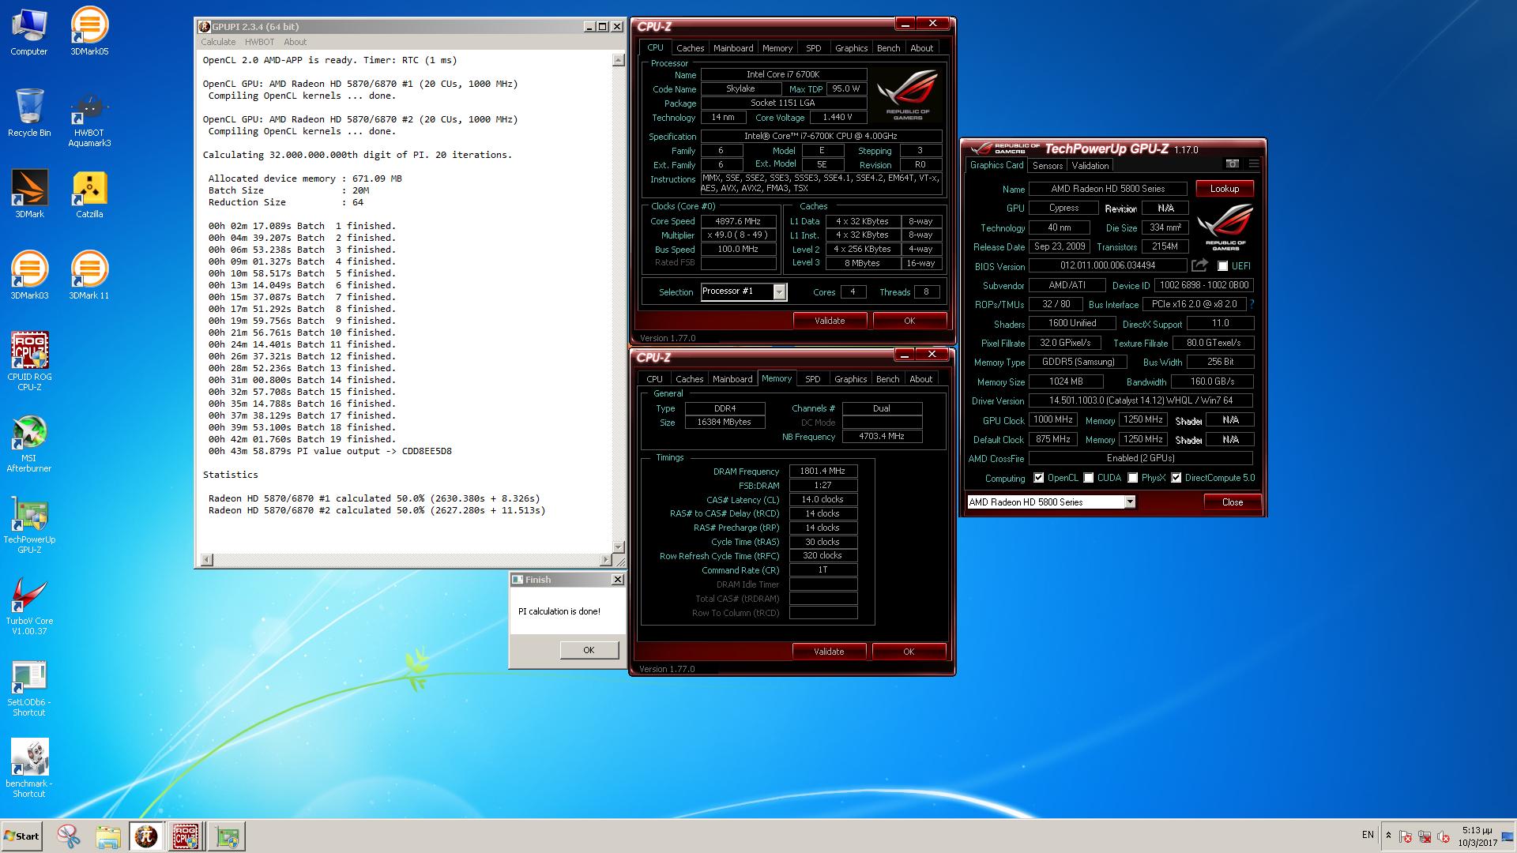1517x853 pixels.
Task: Click the EN language indicator
Action: 1368,835
